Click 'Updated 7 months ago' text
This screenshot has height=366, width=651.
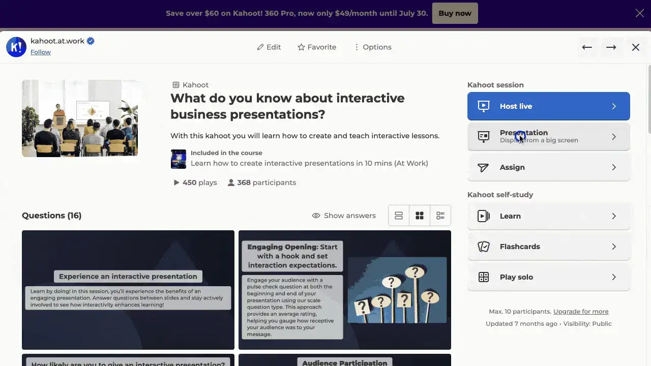[x=522, y=324]
